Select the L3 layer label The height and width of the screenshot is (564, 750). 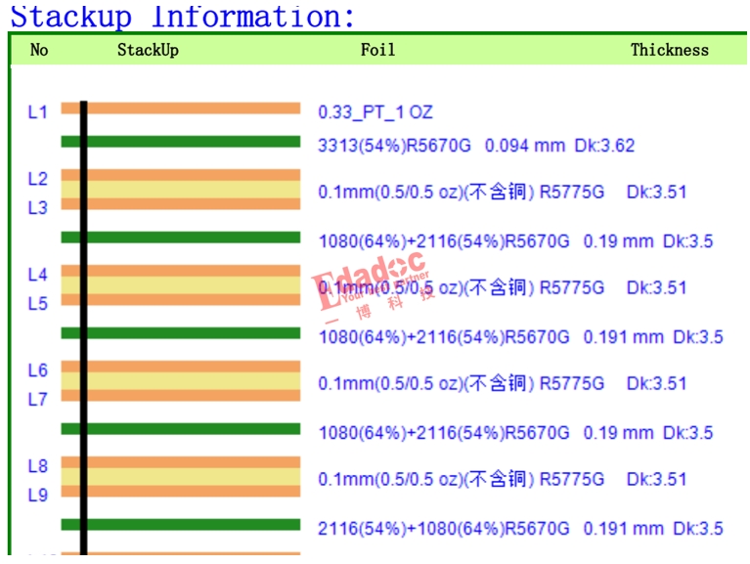pos(38,208)
